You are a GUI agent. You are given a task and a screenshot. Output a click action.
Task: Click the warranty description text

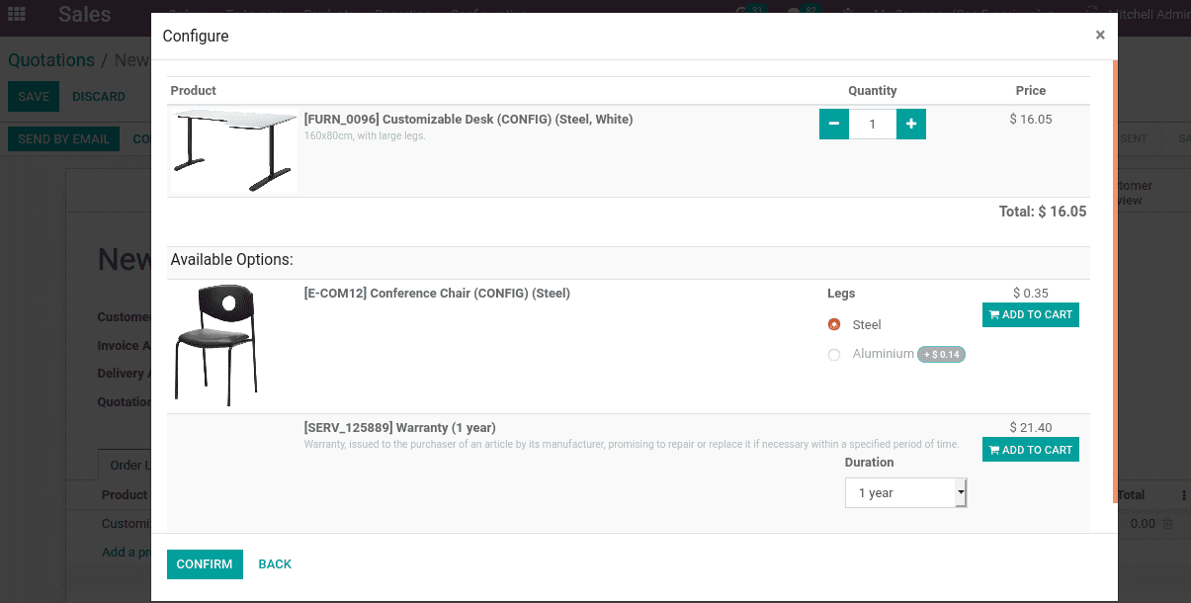(632, 444)
